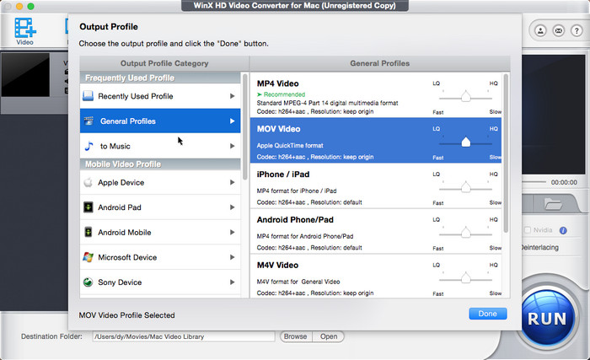Image resolution: width=590 pixels, height=360 pixels.
Task: Click the Open folder button
Action: click(x=329, y=336)
